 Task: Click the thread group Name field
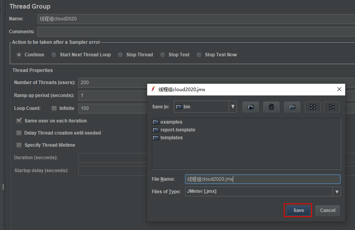pyautogui.click(x=196, y=19)
